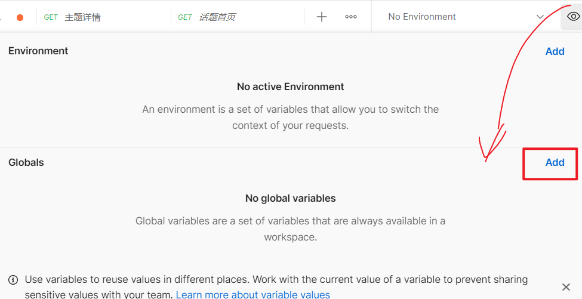Expand environment selector using the chevron arrow

540,17
